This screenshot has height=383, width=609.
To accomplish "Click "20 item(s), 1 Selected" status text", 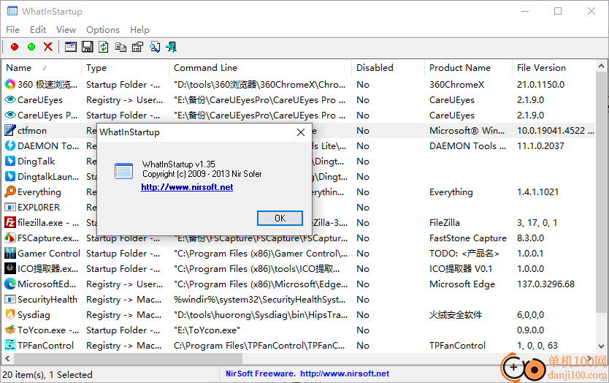I will point(47,374).
